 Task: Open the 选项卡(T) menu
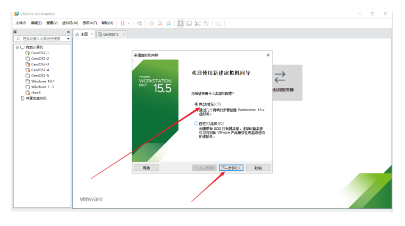(x=90, y=23)
